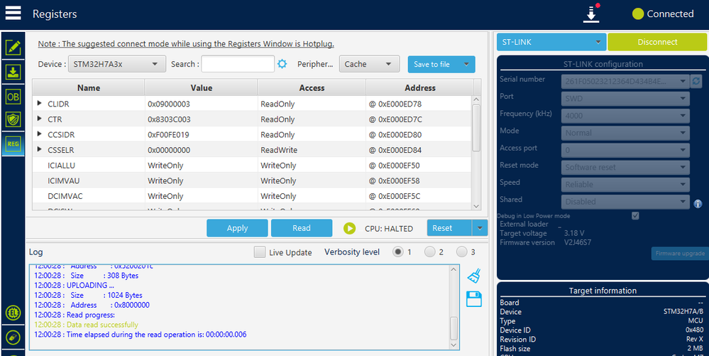
Task: Click the Name column header
Action: point(89,88)
